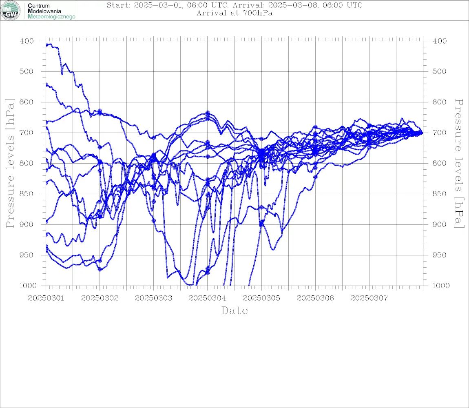
Task: Click the 'Arrival at 700hPa' subtitle
Action: click(234, 13)
